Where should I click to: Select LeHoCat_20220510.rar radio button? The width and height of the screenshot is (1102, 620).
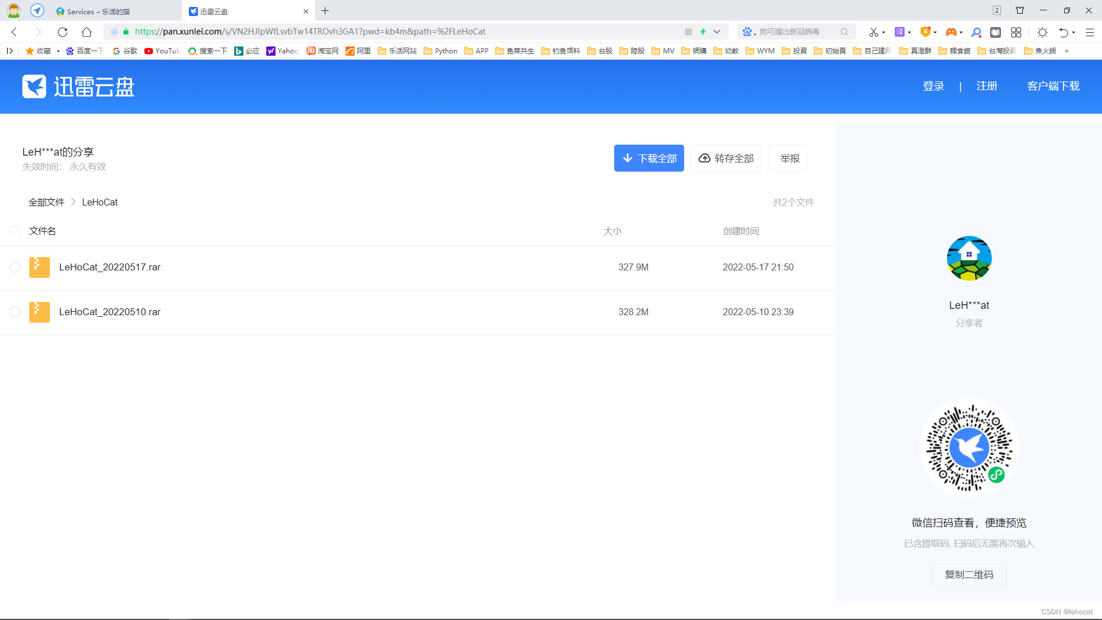pyautogui.click(x=15, y=312)
